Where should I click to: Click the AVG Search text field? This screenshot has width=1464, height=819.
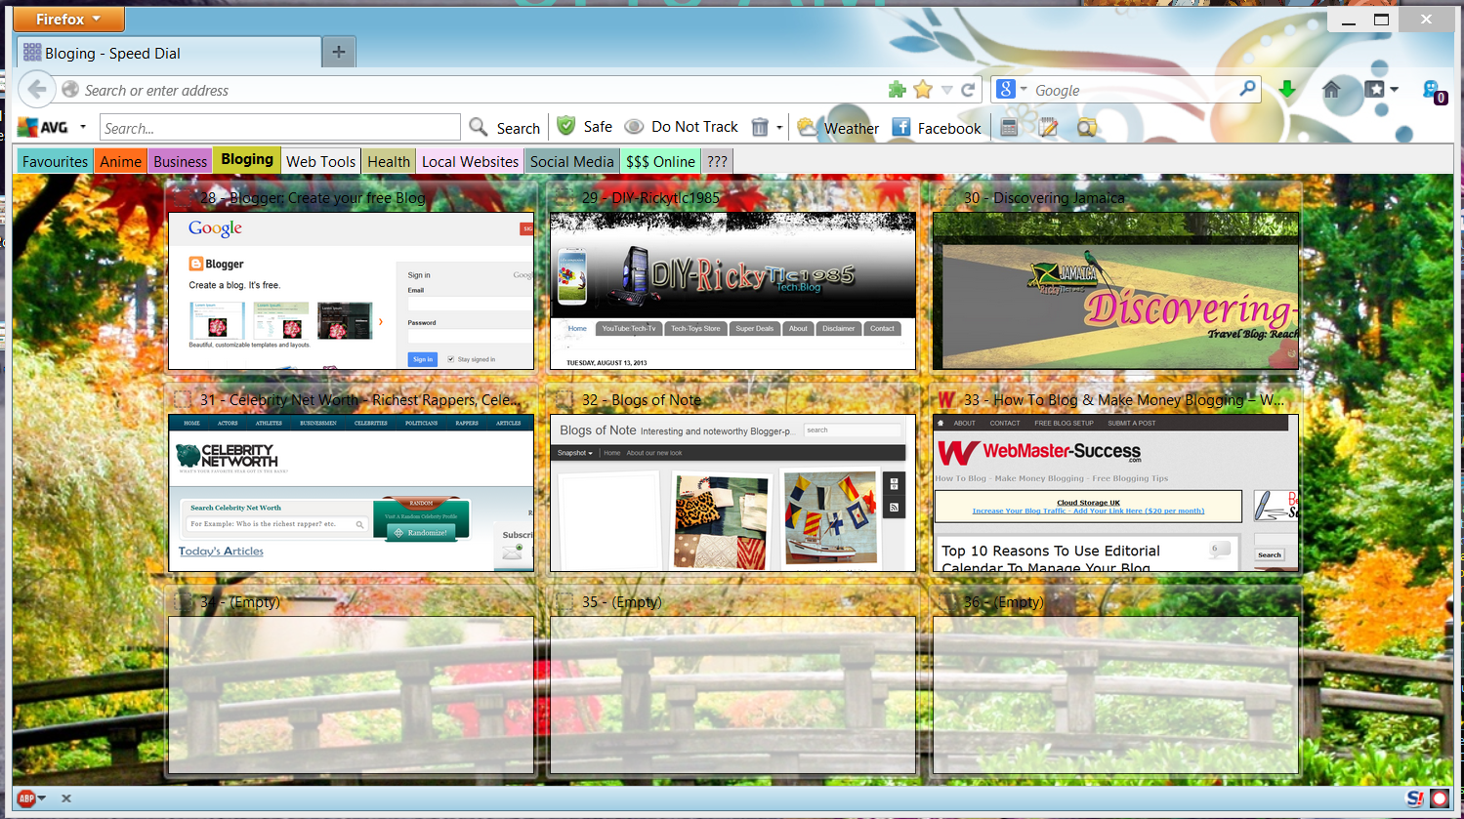[279, 128]
